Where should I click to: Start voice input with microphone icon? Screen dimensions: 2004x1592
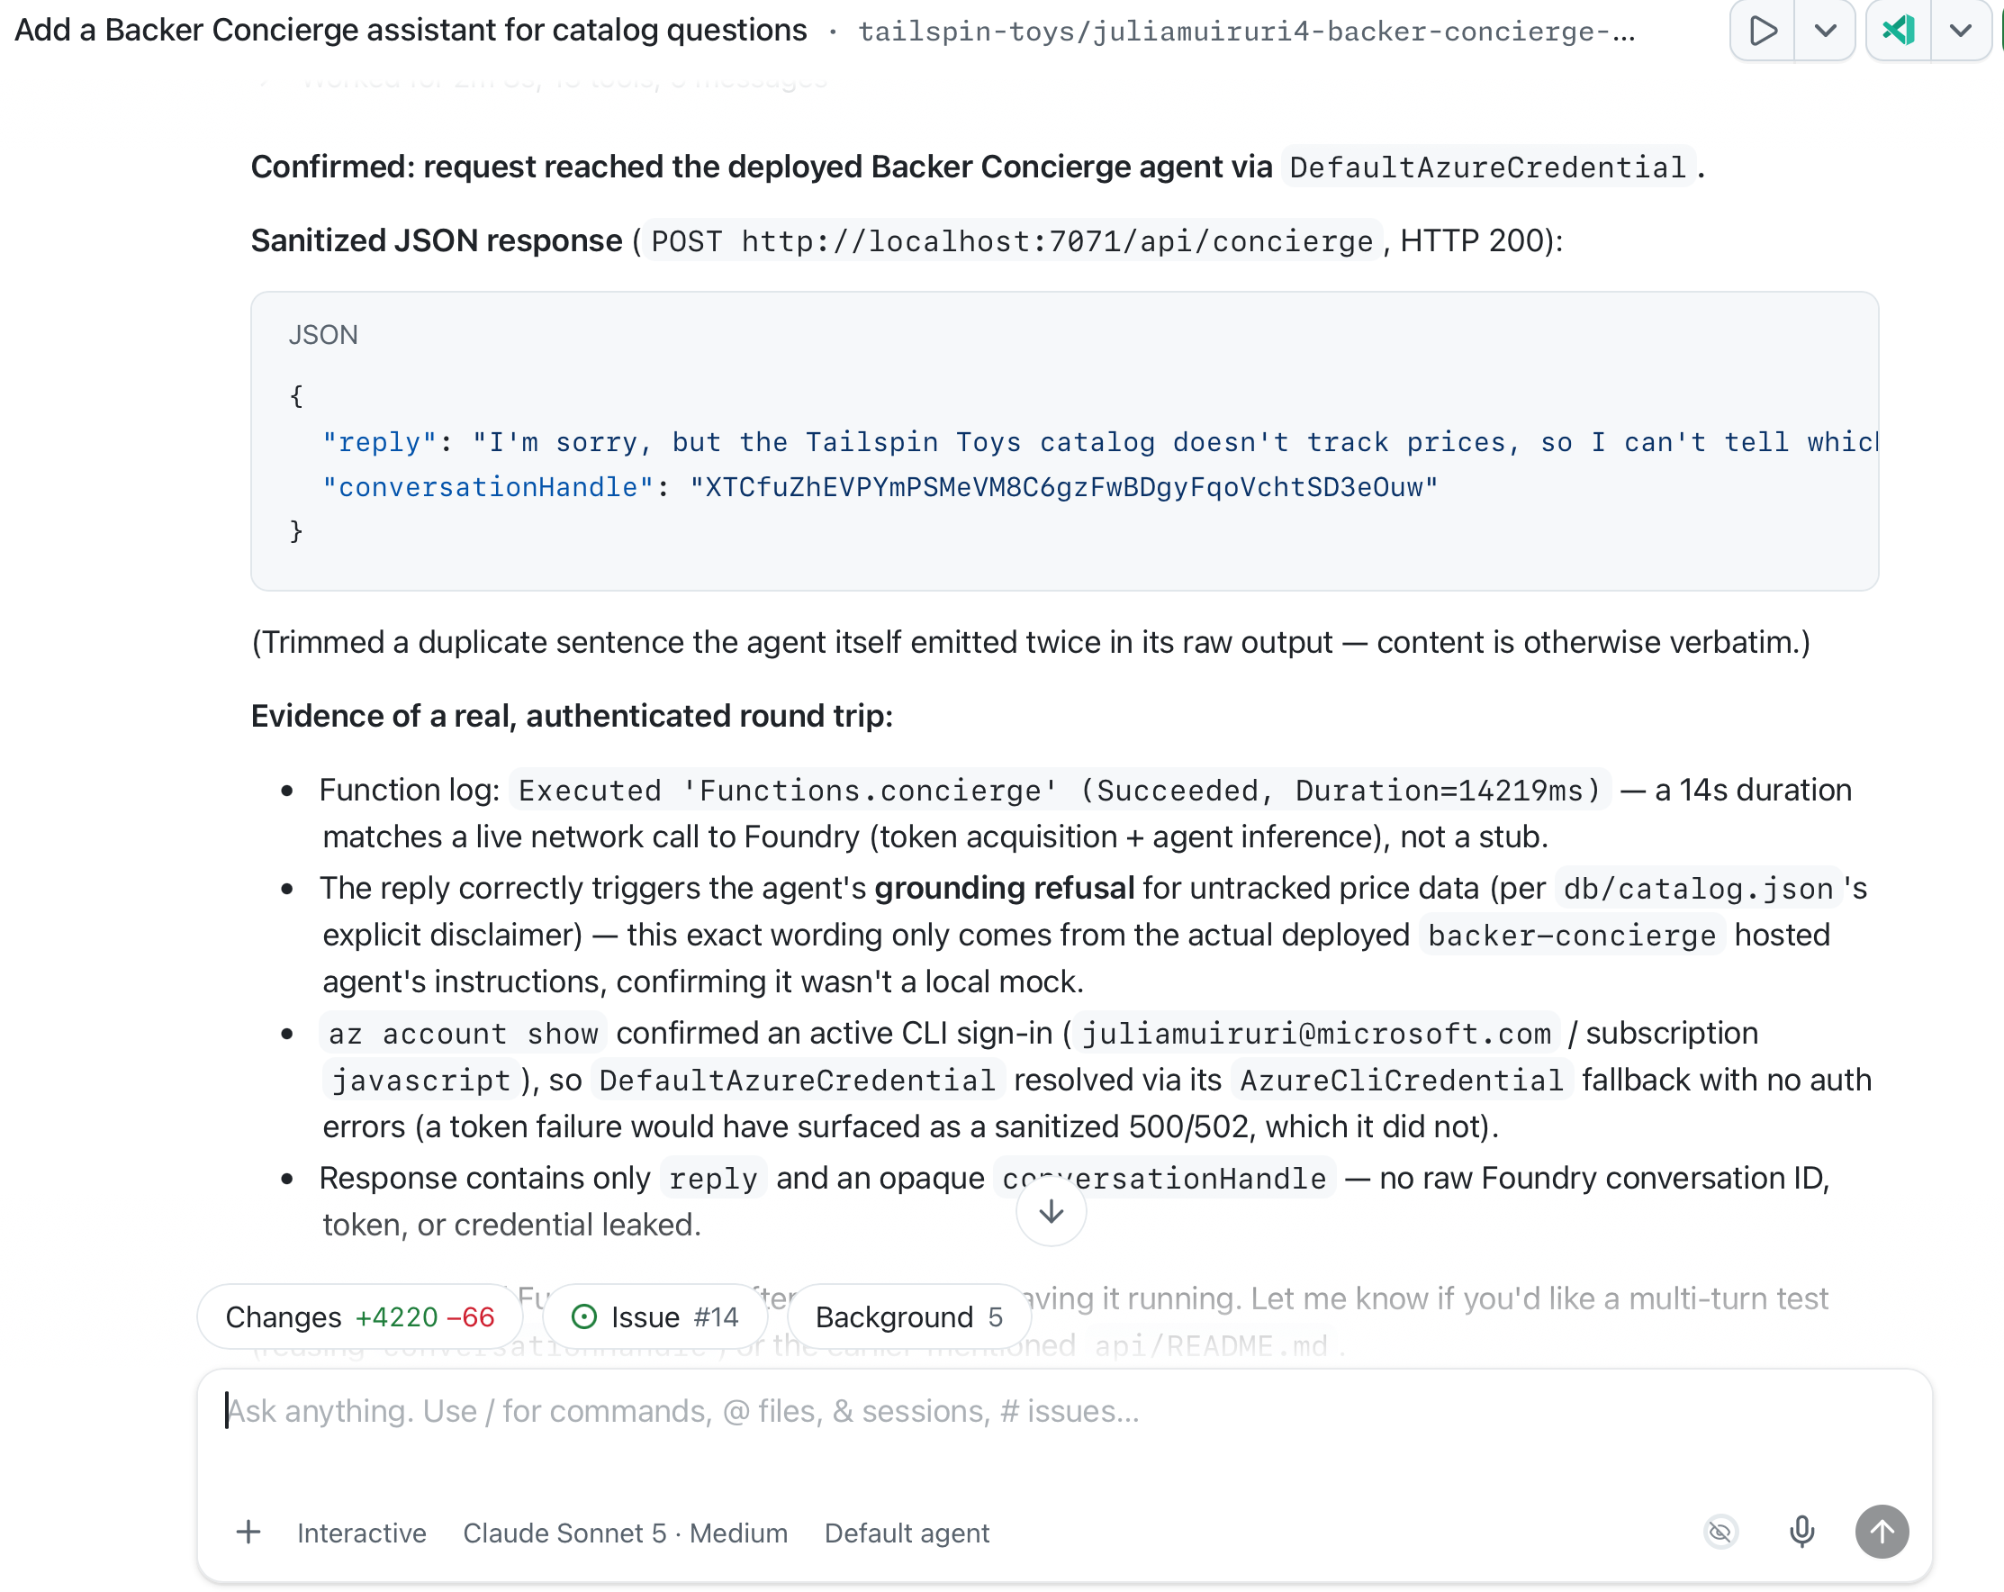coord(1801,1531)
